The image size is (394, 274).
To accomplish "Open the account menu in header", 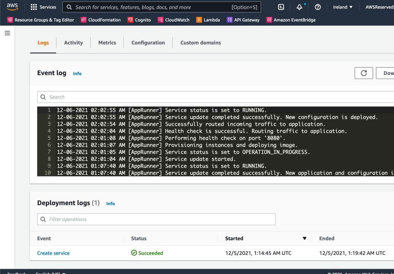I will pos(379,7).
